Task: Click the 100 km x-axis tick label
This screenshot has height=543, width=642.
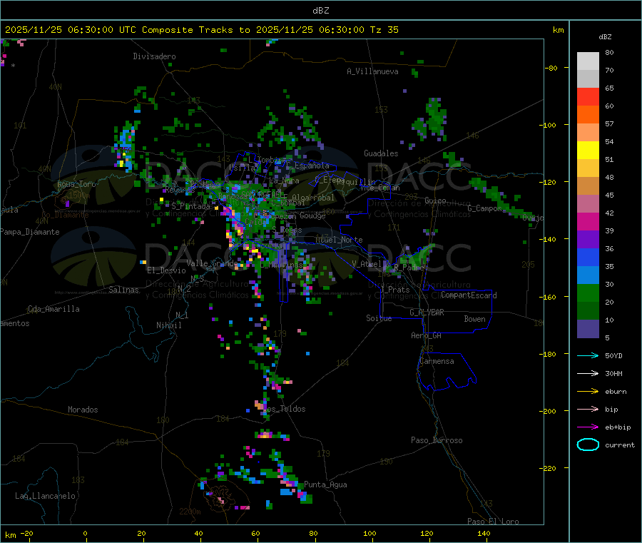Action: [370, 533]
